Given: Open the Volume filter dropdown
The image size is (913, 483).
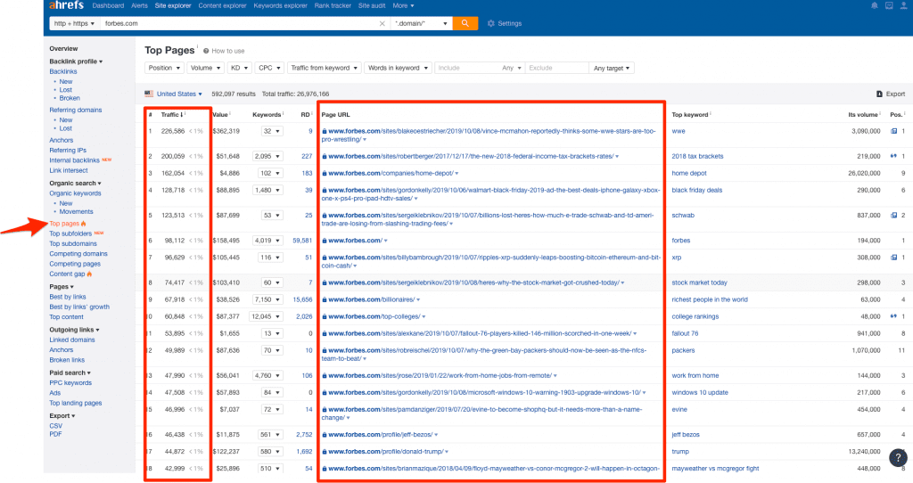Looking at the screenshot, I should (x=206, y=68).
